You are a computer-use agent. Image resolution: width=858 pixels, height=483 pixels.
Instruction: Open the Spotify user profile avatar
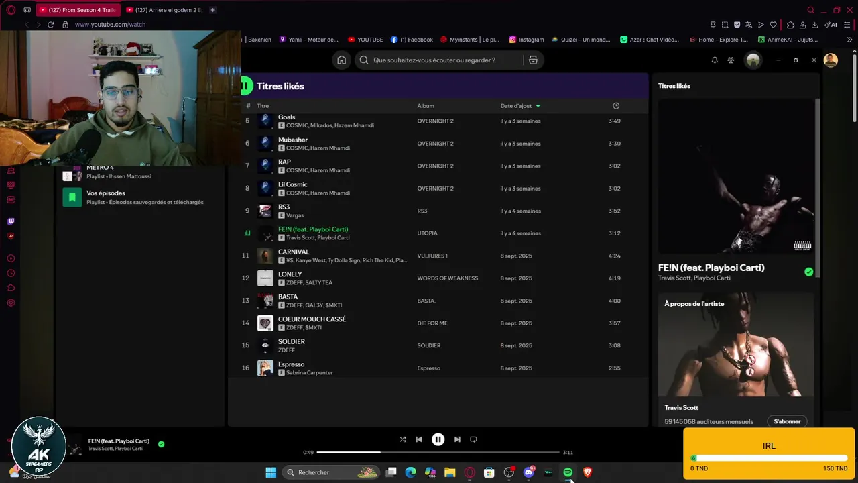[x=753, y=60]
